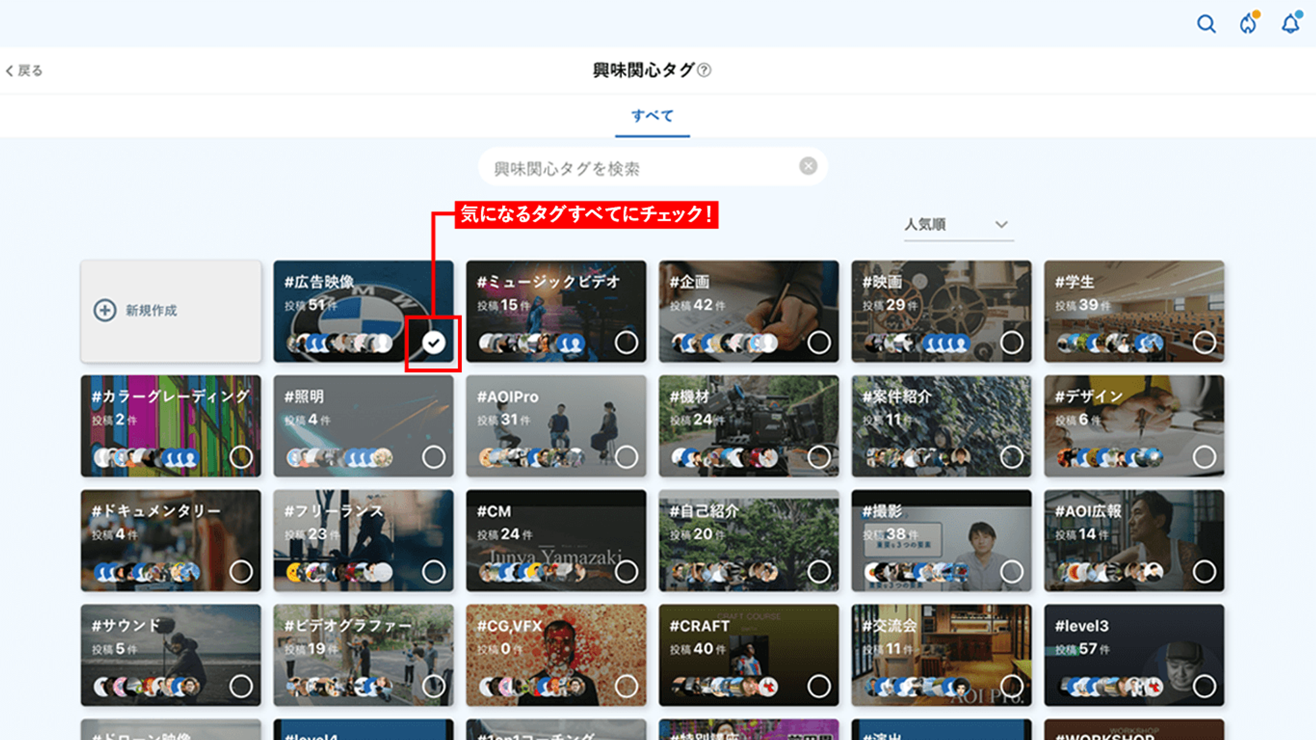Screen dimensions: 1316x740
Task: Open the #ミュージックビデオ tag title
Action: [549, 282]
